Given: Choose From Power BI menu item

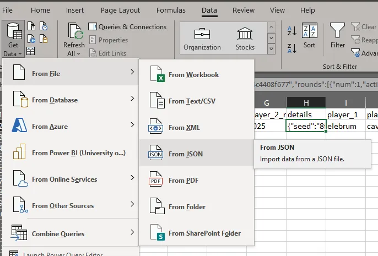Looking at the screenshot, I should (x=71, y=152).
